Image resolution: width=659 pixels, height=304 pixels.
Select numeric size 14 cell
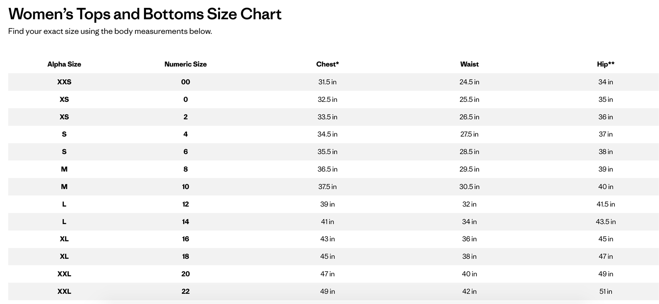(x=186, y=222)
